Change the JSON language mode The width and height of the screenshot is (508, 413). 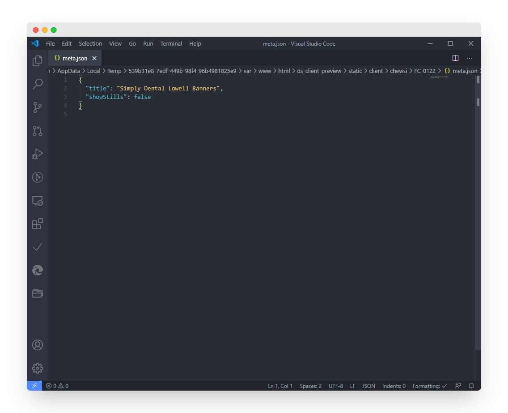coord(368,386)
